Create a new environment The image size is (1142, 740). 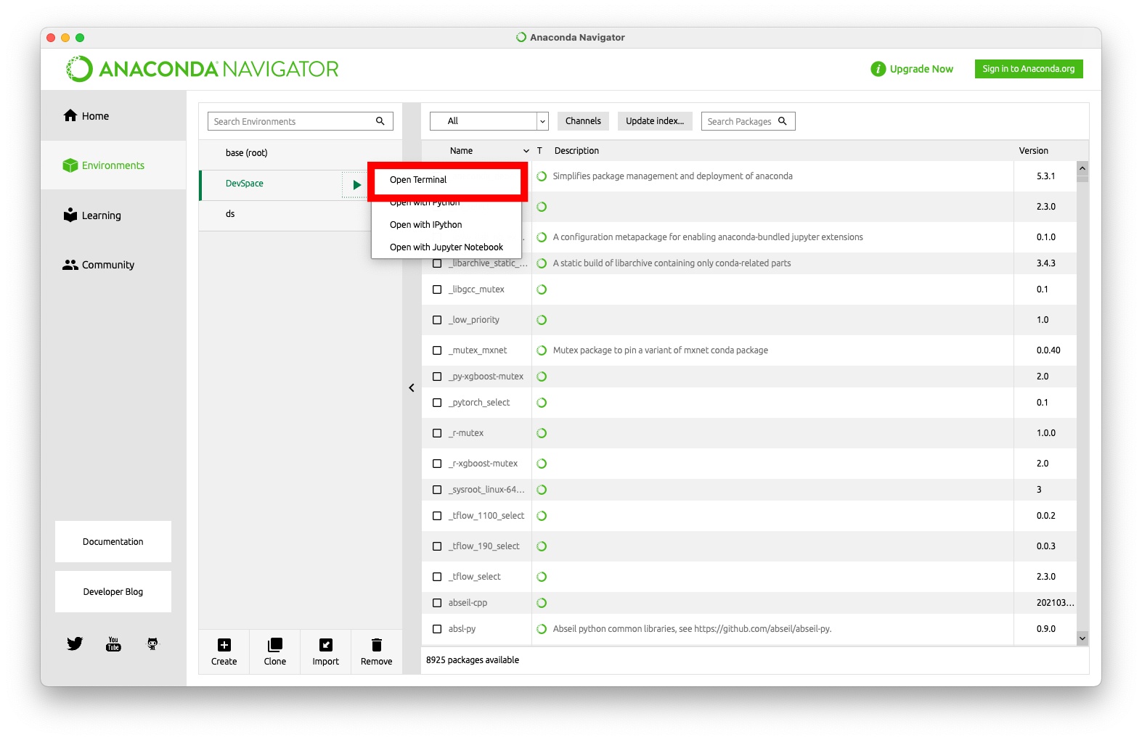(224, 651)
